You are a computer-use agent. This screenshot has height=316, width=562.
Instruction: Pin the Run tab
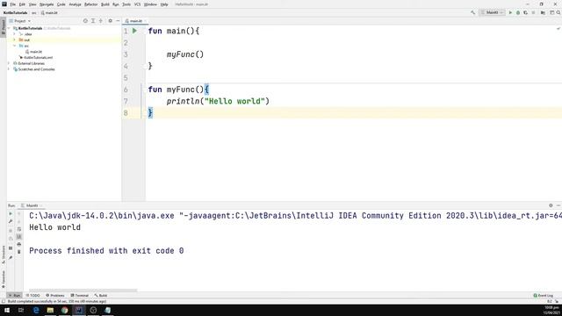coord(11,257)
